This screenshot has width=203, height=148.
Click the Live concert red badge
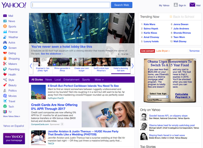point(147,51)
